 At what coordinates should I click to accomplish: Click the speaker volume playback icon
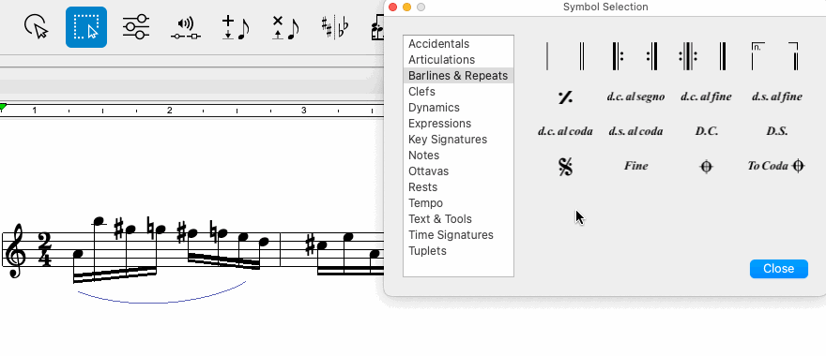pyautogui.click(x=186, y=28)
